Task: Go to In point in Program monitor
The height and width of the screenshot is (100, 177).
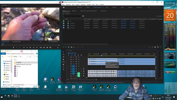Action: pyautogui.click(x=24, y=47)
